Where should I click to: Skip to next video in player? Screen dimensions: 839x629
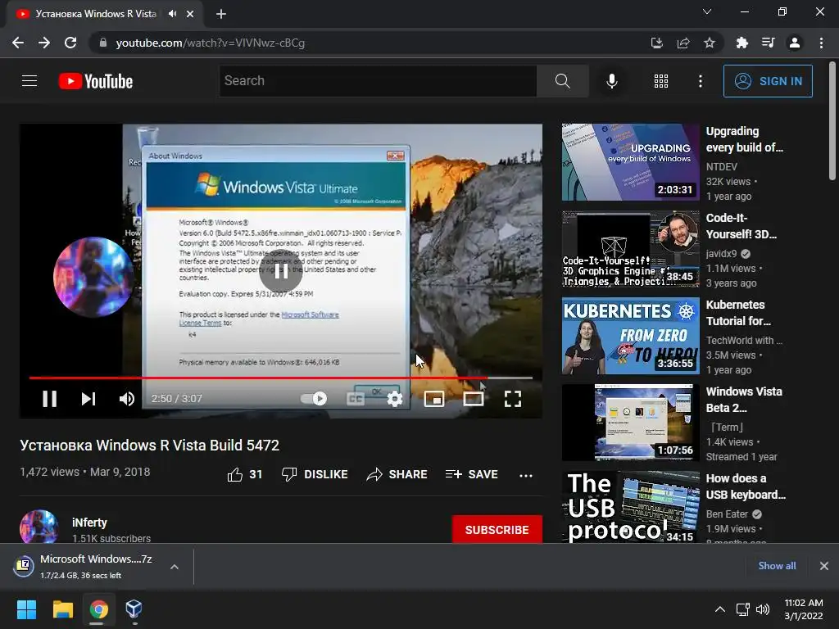[88, 399]
